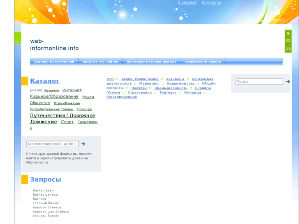
Task: Click arrow next to зарегистрировать домен field
Action: [83, 144]
